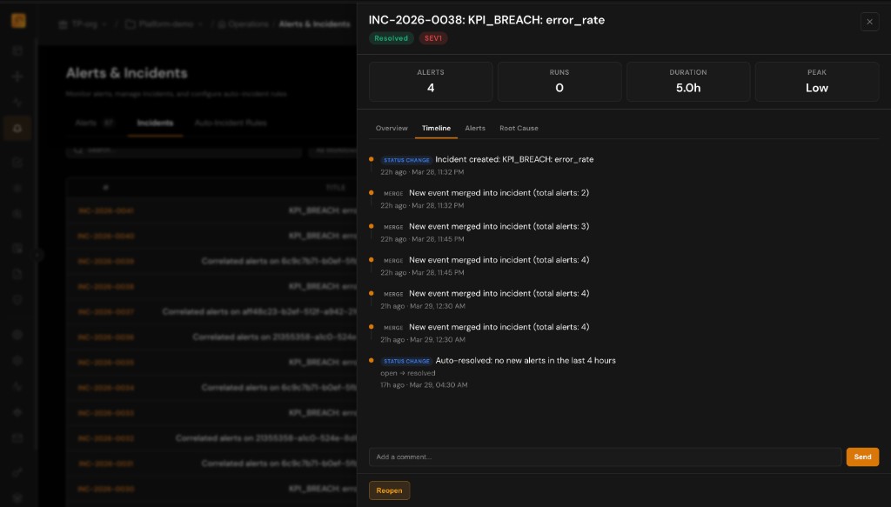Click the Incident created timeline dot
Image resolution: width=891 pixels, height=507 pixels.
coord(372,159)
